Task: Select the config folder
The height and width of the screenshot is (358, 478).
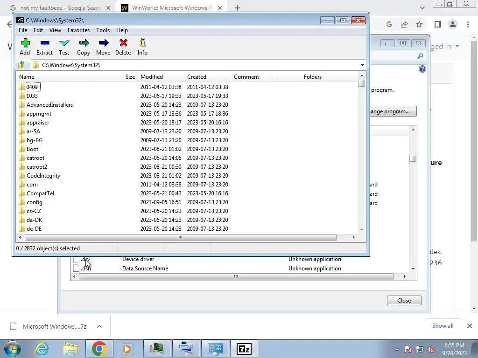Action: click(34, 202)
